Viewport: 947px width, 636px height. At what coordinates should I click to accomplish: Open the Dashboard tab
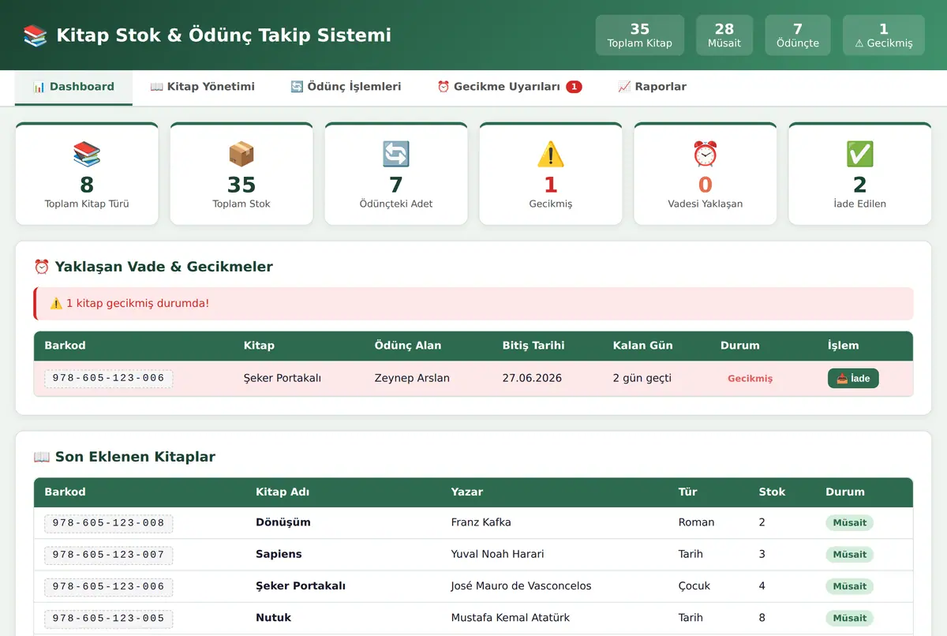[73, 87]
